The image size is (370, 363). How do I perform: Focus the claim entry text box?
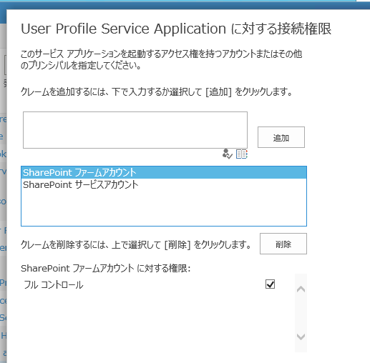[135, 130]
